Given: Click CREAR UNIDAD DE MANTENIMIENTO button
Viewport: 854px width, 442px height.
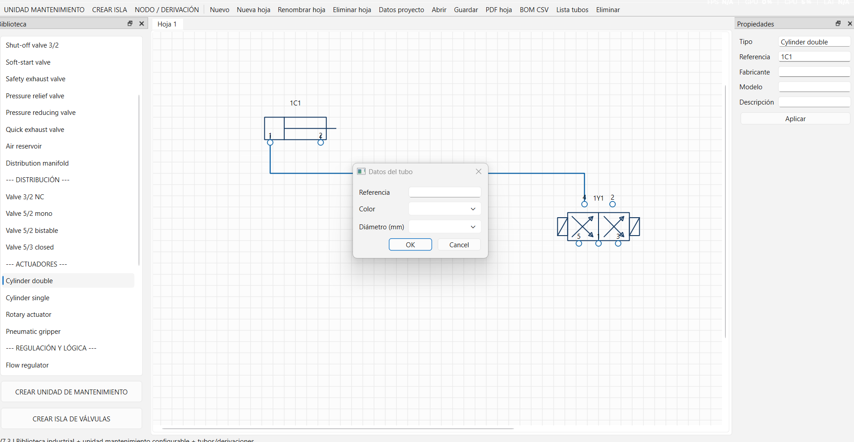Looking at the screenshot, I should click(x=71, y=392).
